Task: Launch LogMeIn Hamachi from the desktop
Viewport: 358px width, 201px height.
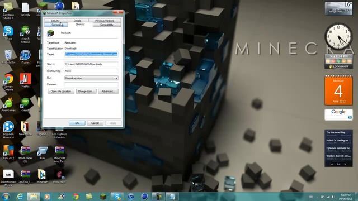Action: tap(8, 130)
